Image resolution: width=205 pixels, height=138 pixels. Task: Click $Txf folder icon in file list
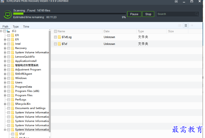[x=59, y=44]
